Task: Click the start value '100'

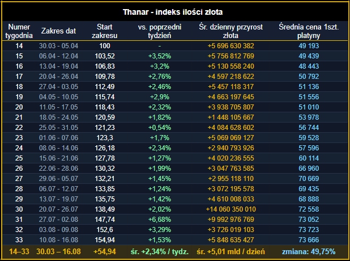Action: [x=105, y=46]
